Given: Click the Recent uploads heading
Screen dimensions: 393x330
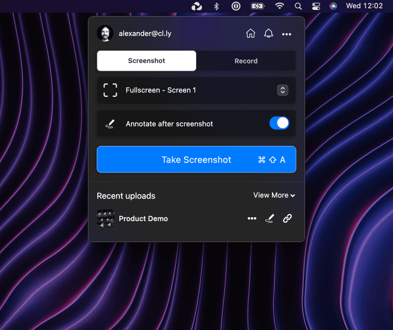Looking at the screenshot, I should click(126, 196).
